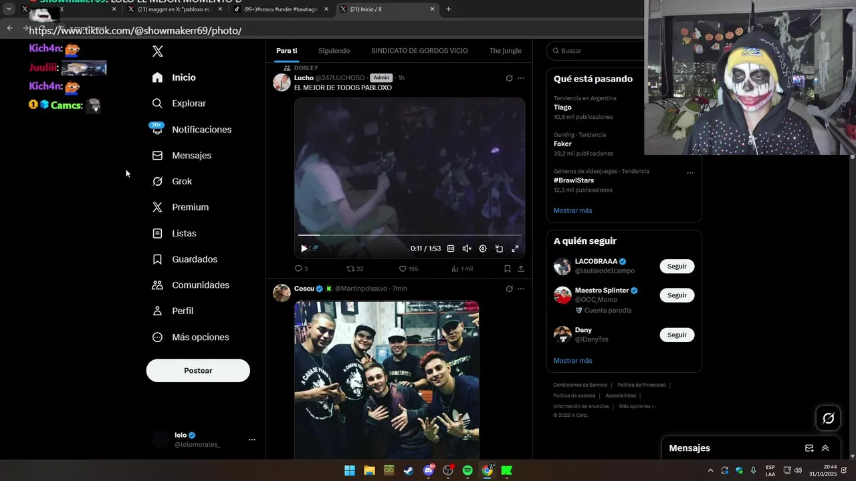The image size is (856, 481).
Task: Open more options on Lucho's post
Action: pos(521,78)
